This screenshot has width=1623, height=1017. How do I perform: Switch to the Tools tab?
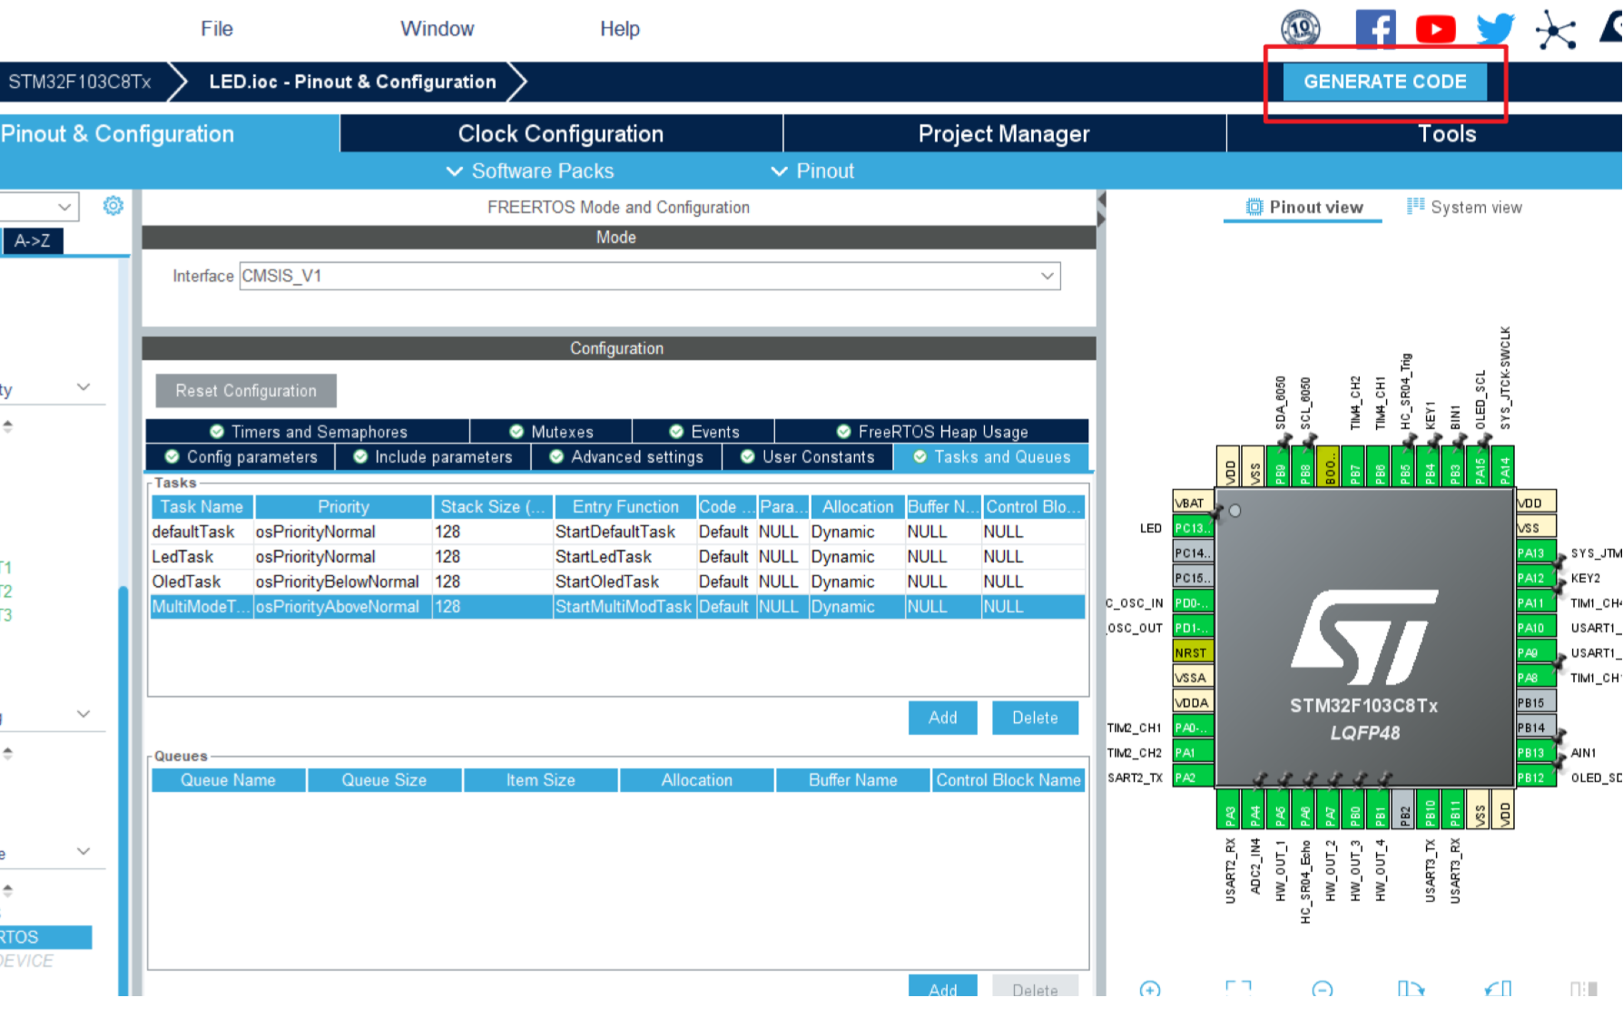(1447, 134)
